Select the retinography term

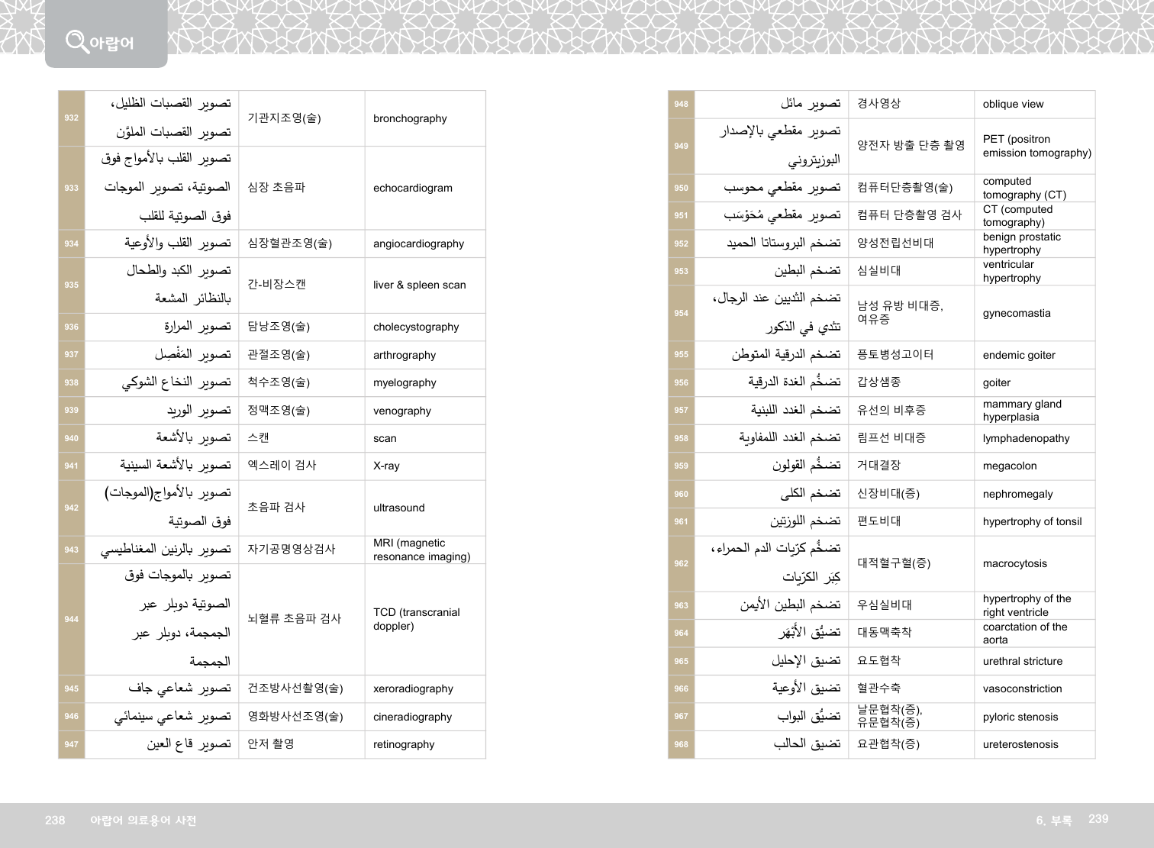click(x=404, y=745)
